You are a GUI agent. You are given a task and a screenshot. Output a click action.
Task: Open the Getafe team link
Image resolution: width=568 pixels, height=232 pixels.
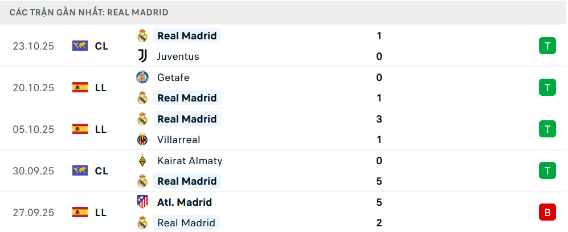click(173, 78)
